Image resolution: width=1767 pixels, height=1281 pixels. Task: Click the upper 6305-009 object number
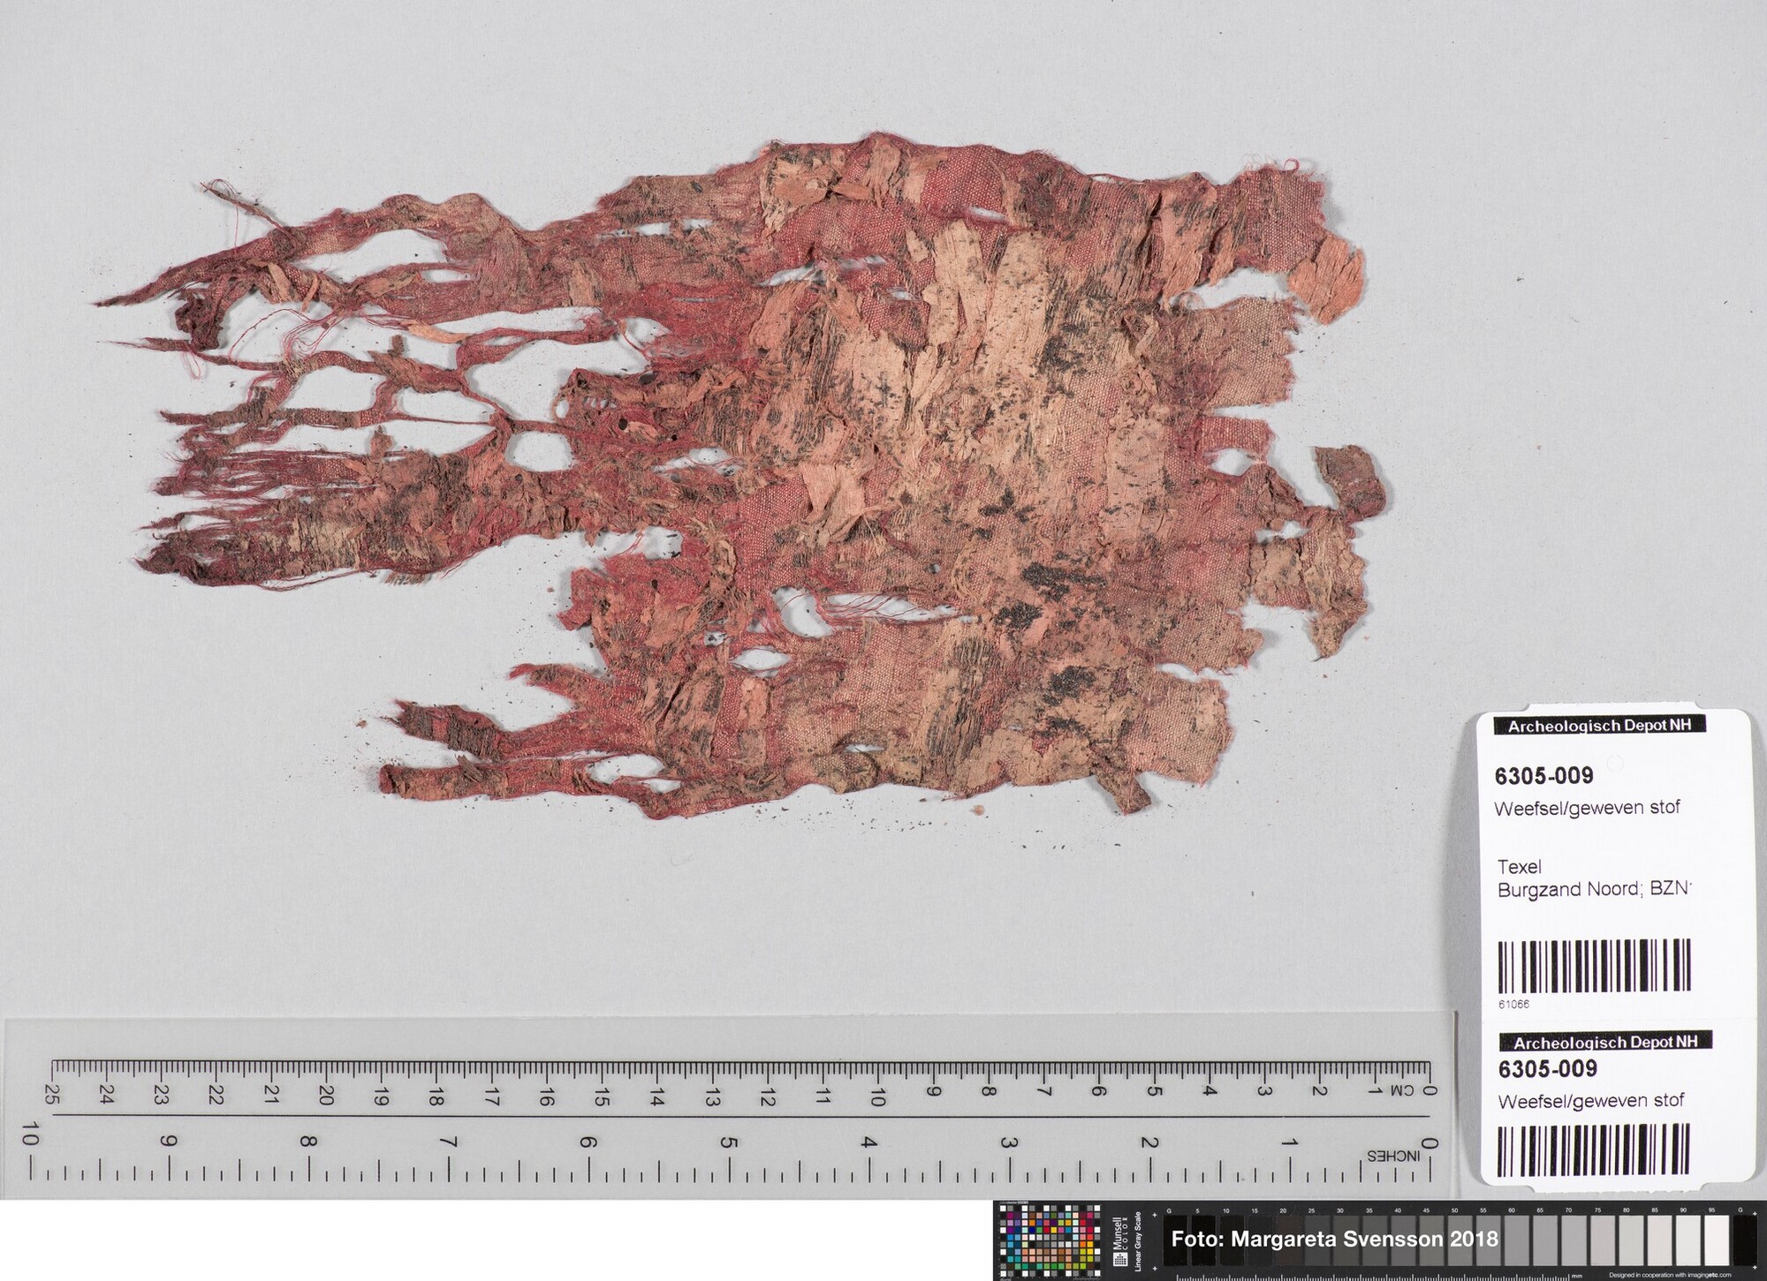pos(1543,776)
